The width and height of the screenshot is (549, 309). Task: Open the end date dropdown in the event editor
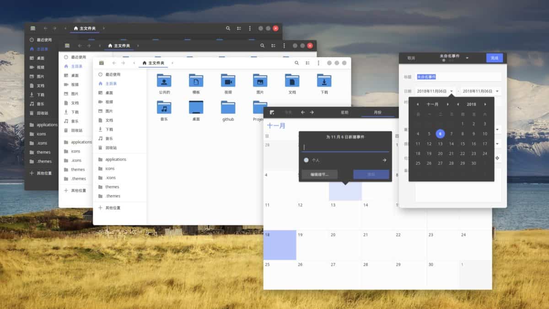478,91
